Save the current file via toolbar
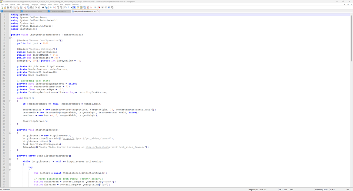Viewport: 353px width, 191px height. pyautogui.click(x=8, y=8)
